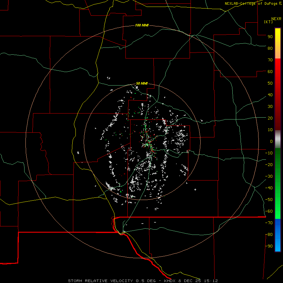Viewport: 283px width, 283px height.
Task: Select the -40 value on velocity scale
Action: pos(269,188)
